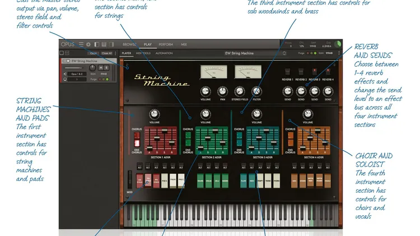Viewport: 420px width, 236px height.
Task: Select the Horn cream sound key
Action: (x=277, y=181)
